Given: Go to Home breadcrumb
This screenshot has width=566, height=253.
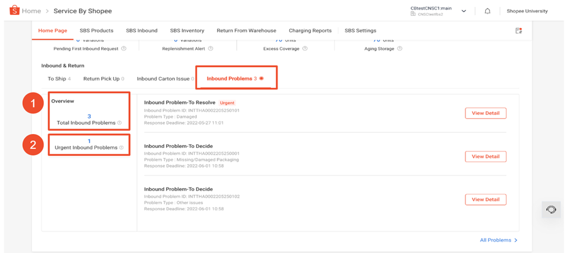Looking at the screenshot, I should pyautogui.click(x=31, y=11).
